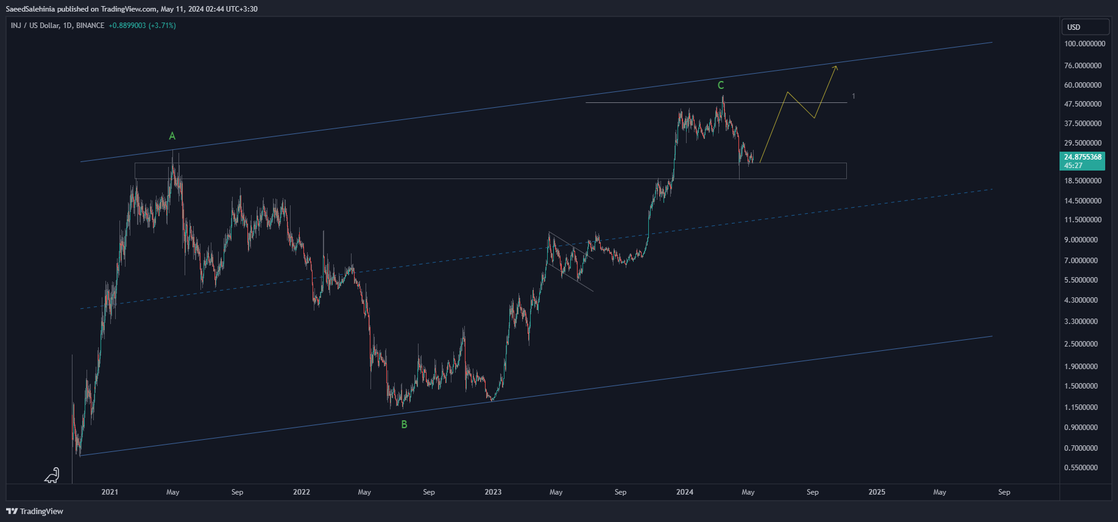The image size is (1118, 522).
Task: Click the INJ / US Dollar symbol title
Action: coord(57,26)
